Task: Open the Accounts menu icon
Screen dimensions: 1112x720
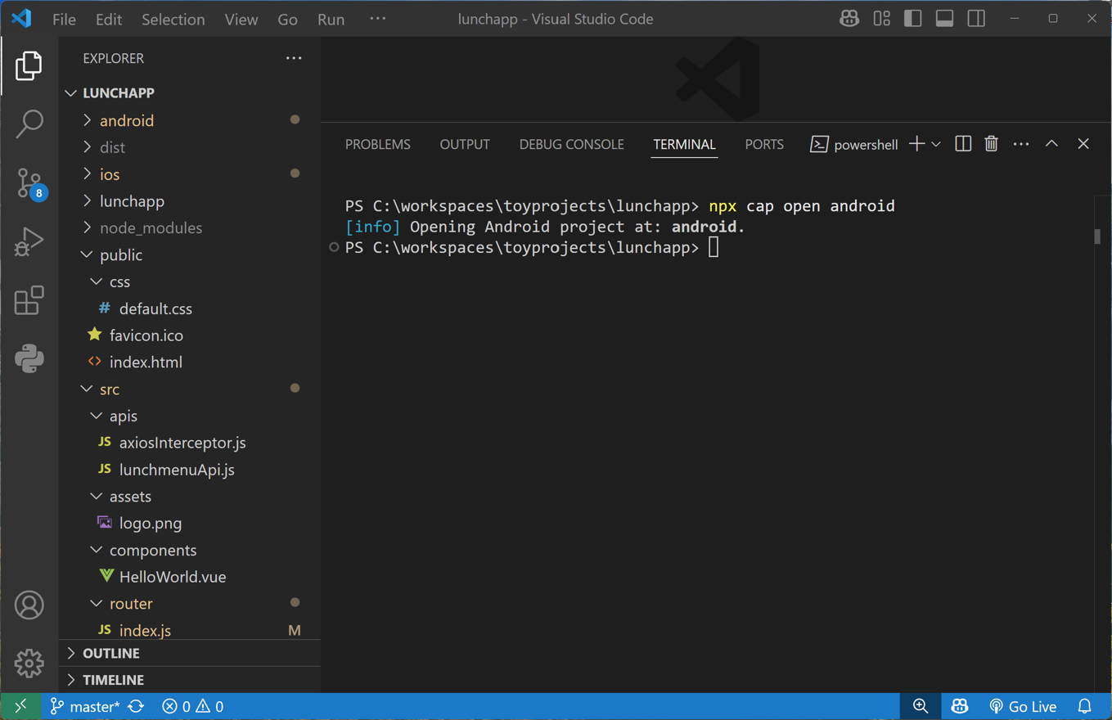Action: [29, 605]
